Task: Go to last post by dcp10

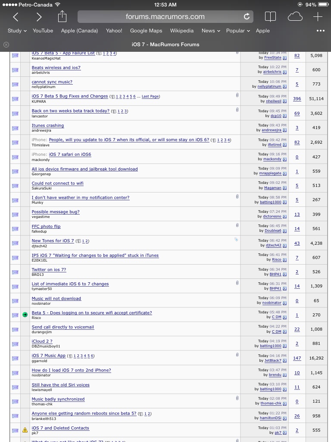Action: click(x=284, y=116)
